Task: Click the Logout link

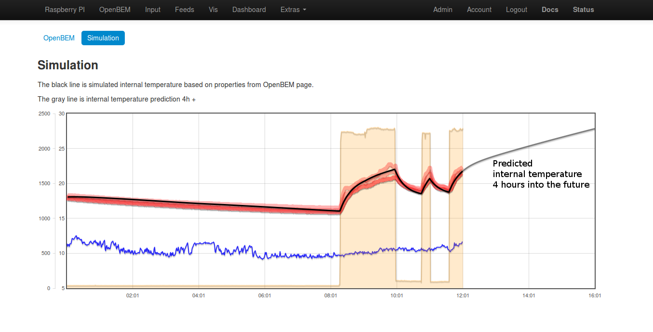Action: tap(517, 10)
